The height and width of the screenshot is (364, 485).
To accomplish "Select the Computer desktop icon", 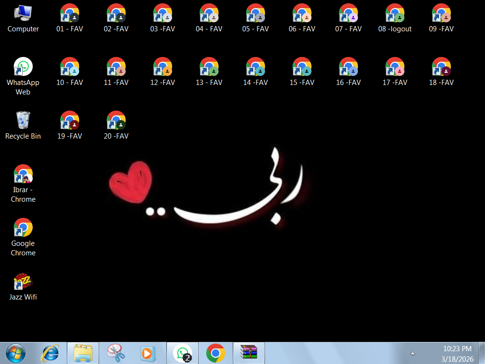I will 23,19.
